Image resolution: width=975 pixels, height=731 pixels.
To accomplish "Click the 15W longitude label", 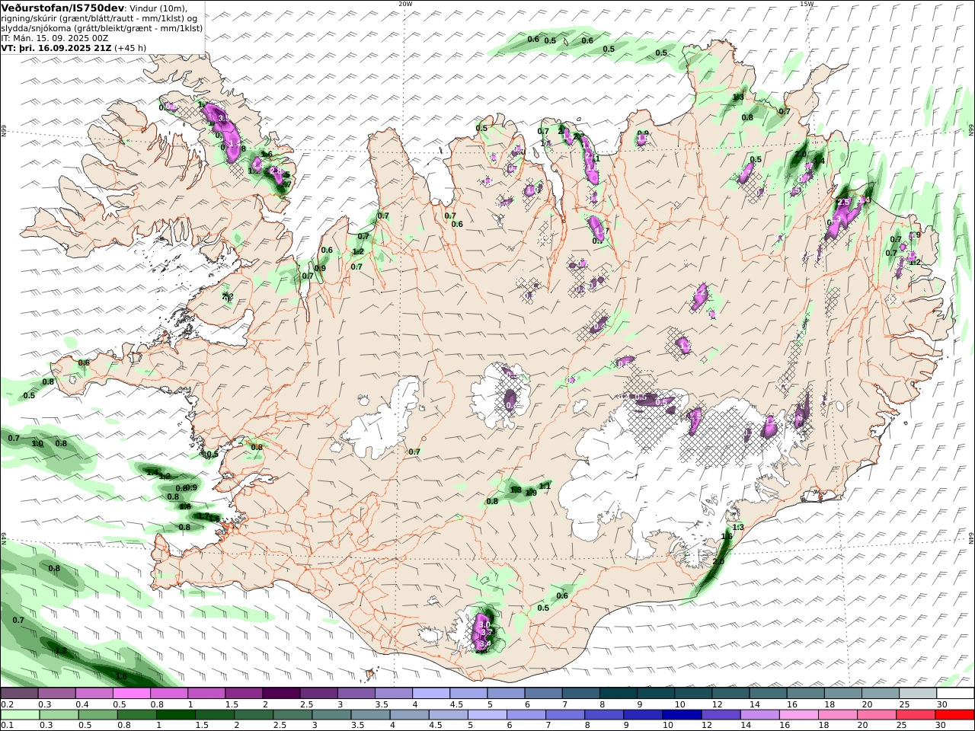I will [x=806, y=4].
